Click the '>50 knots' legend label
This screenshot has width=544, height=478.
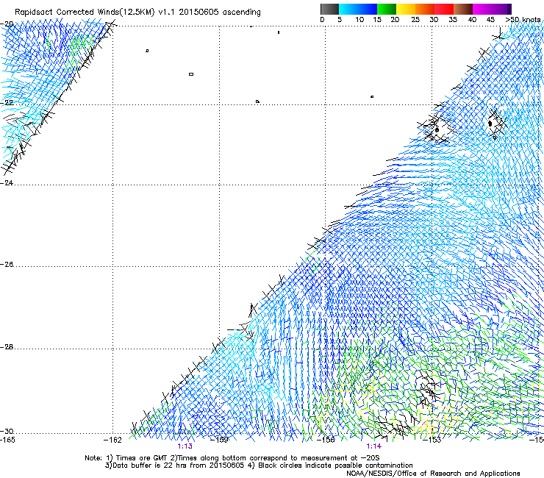(x=523, y=19)
